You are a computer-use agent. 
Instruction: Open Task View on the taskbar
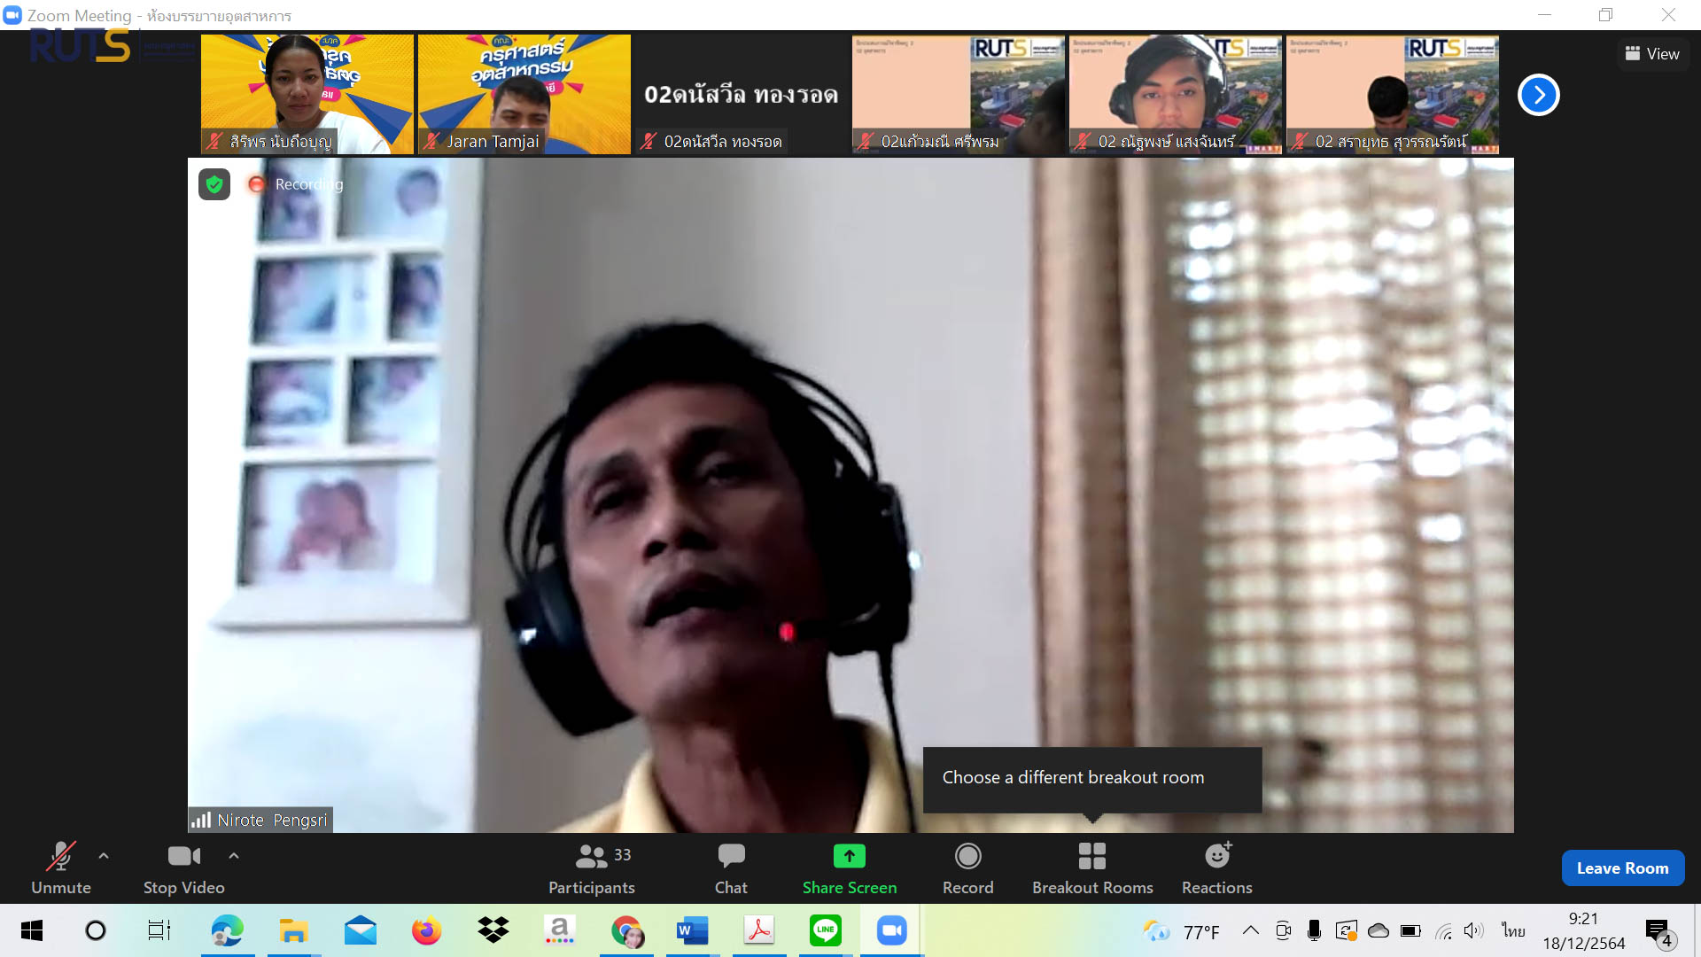(159, 930)
